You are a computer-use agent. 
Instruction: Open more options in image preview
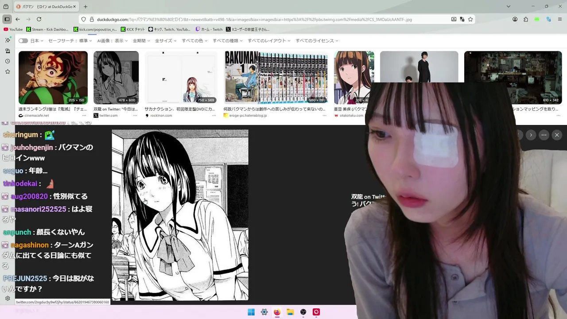[544, 135]
